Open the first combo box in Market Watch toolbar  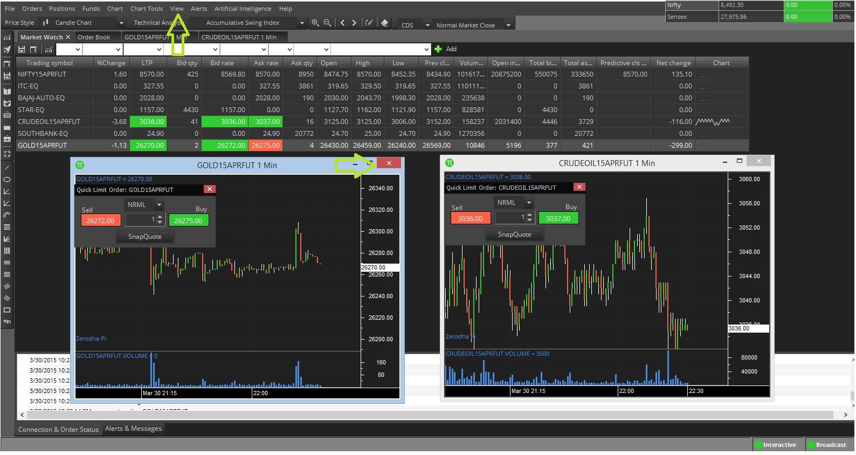(x=69, y=49)
